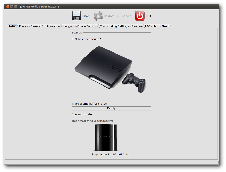The height and width of the screenshot is (172, 226).
Task: Open the Readme tab
Action: point(137,26)
